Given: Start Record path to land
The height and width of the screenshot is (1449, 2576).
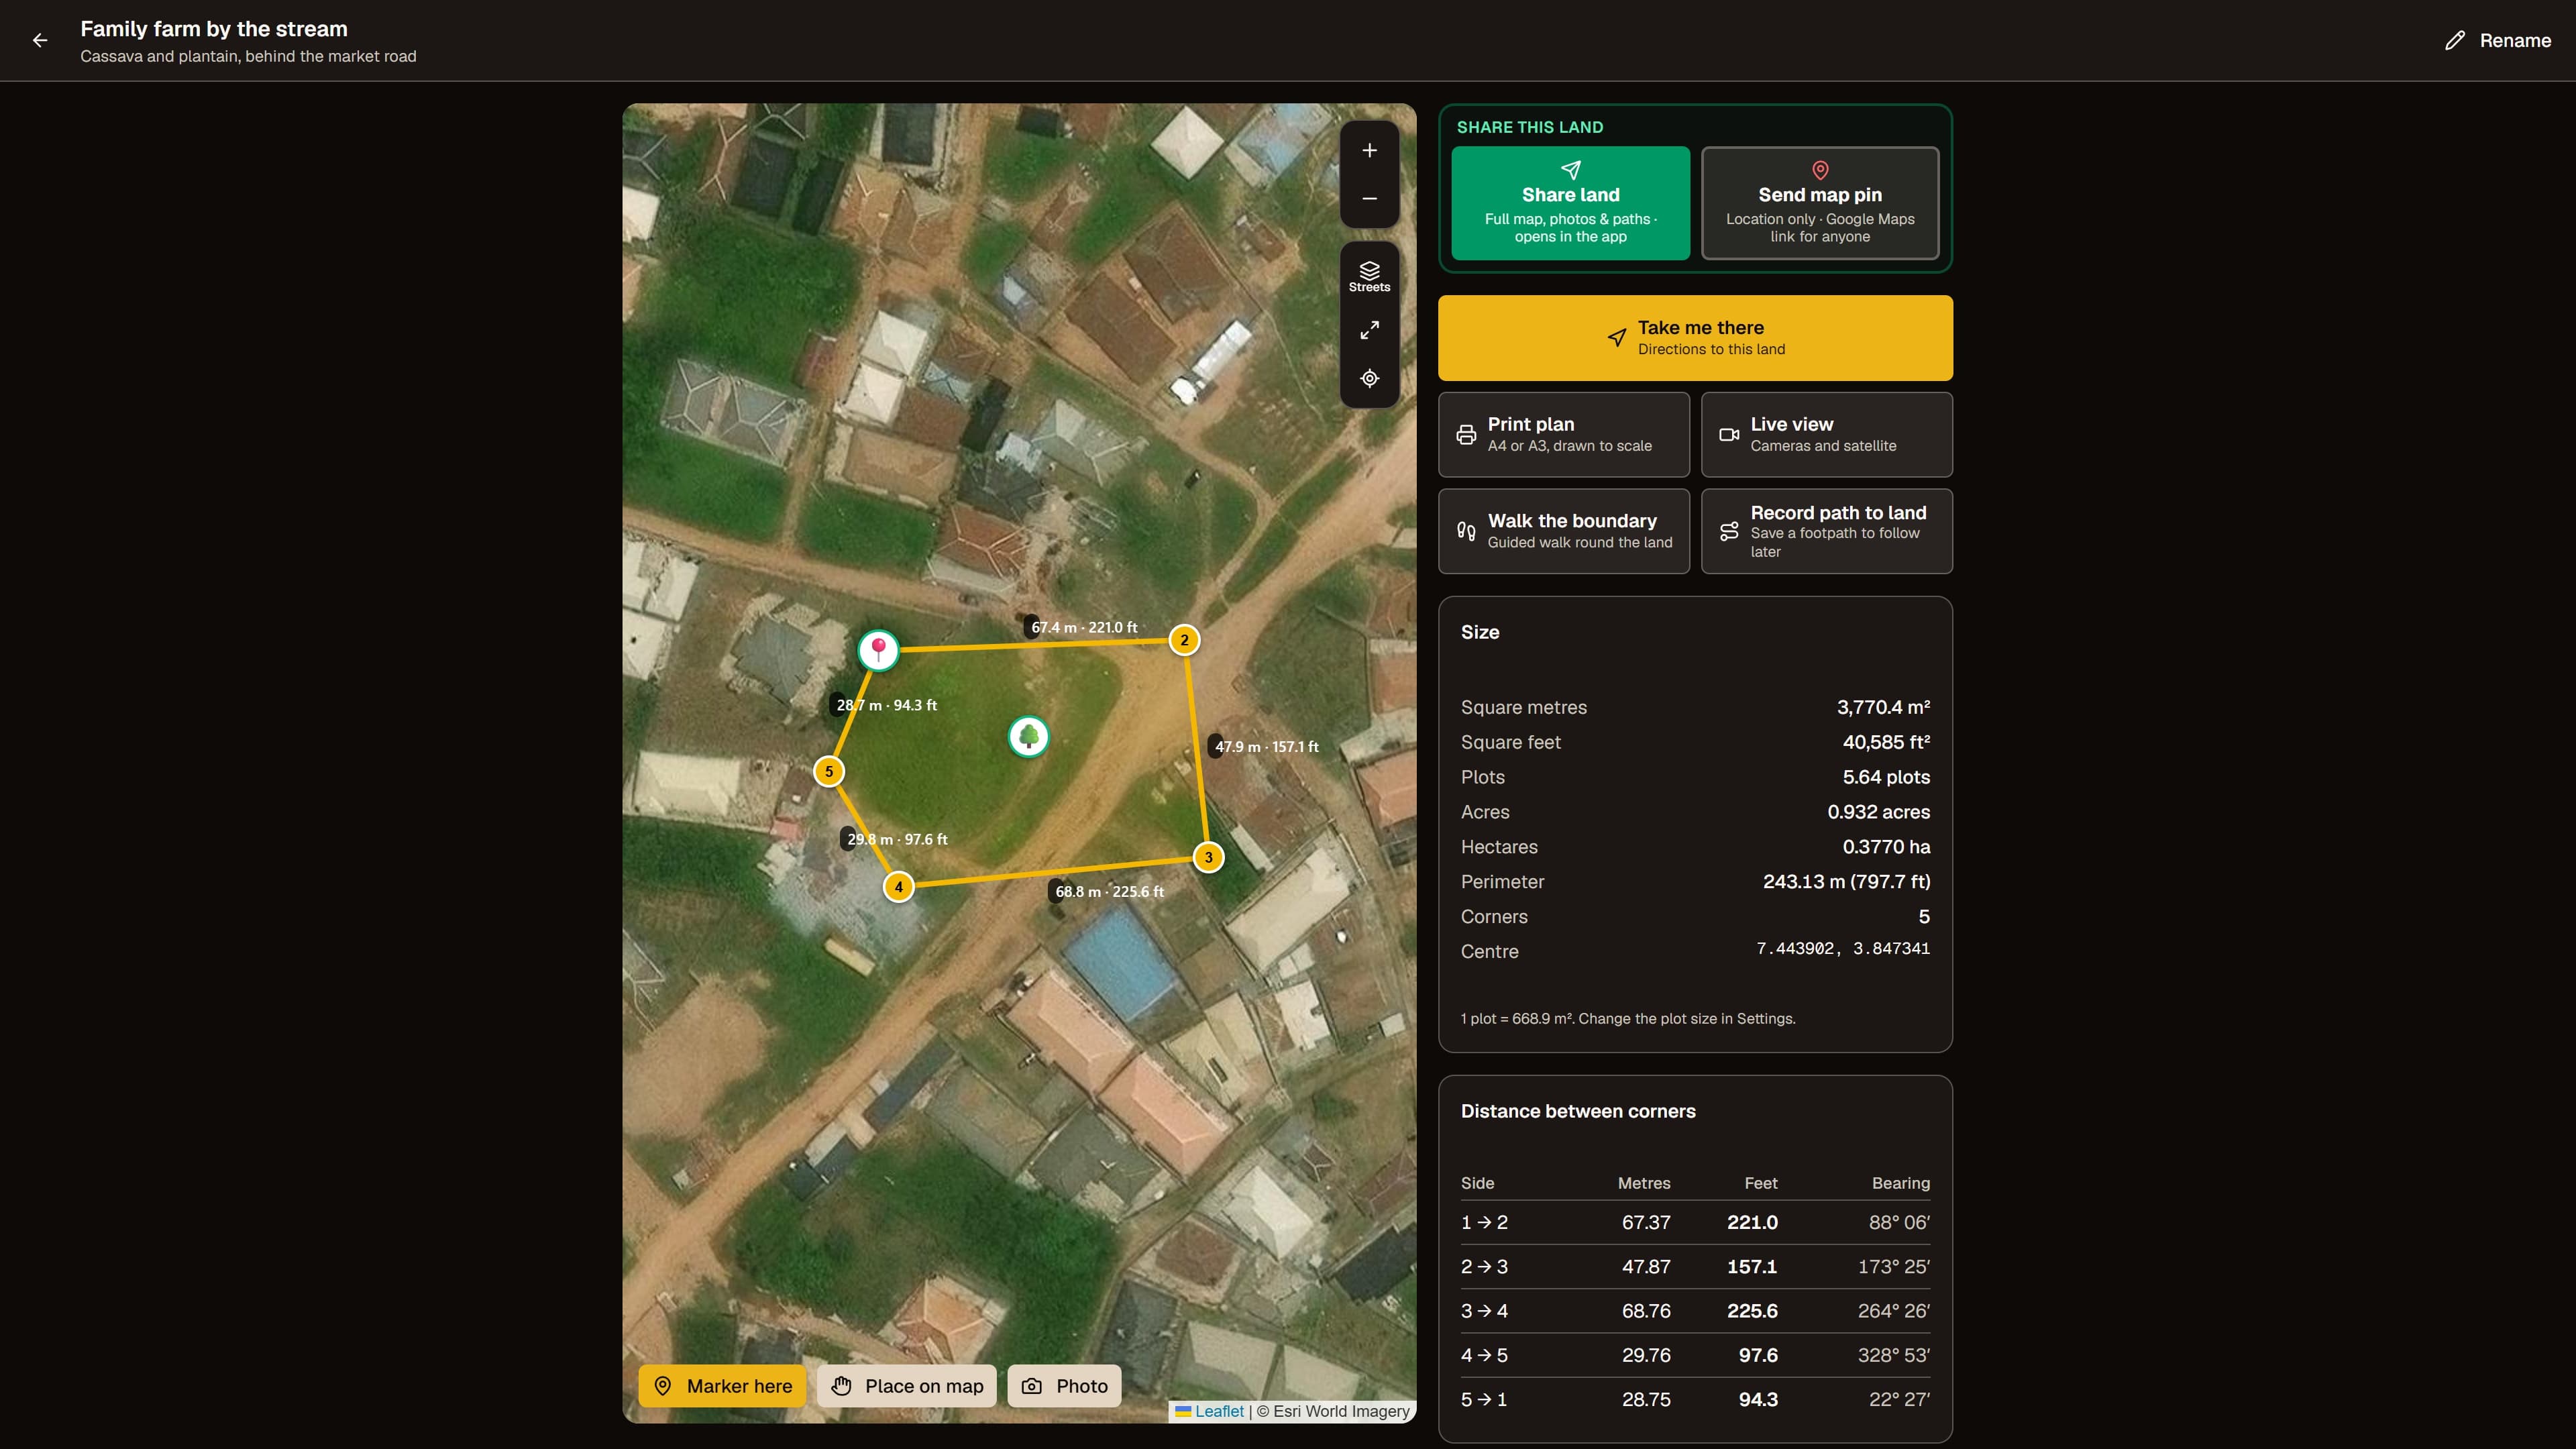Looking at the screenshot, I should pyautogui.click(x=1826, y=531).
